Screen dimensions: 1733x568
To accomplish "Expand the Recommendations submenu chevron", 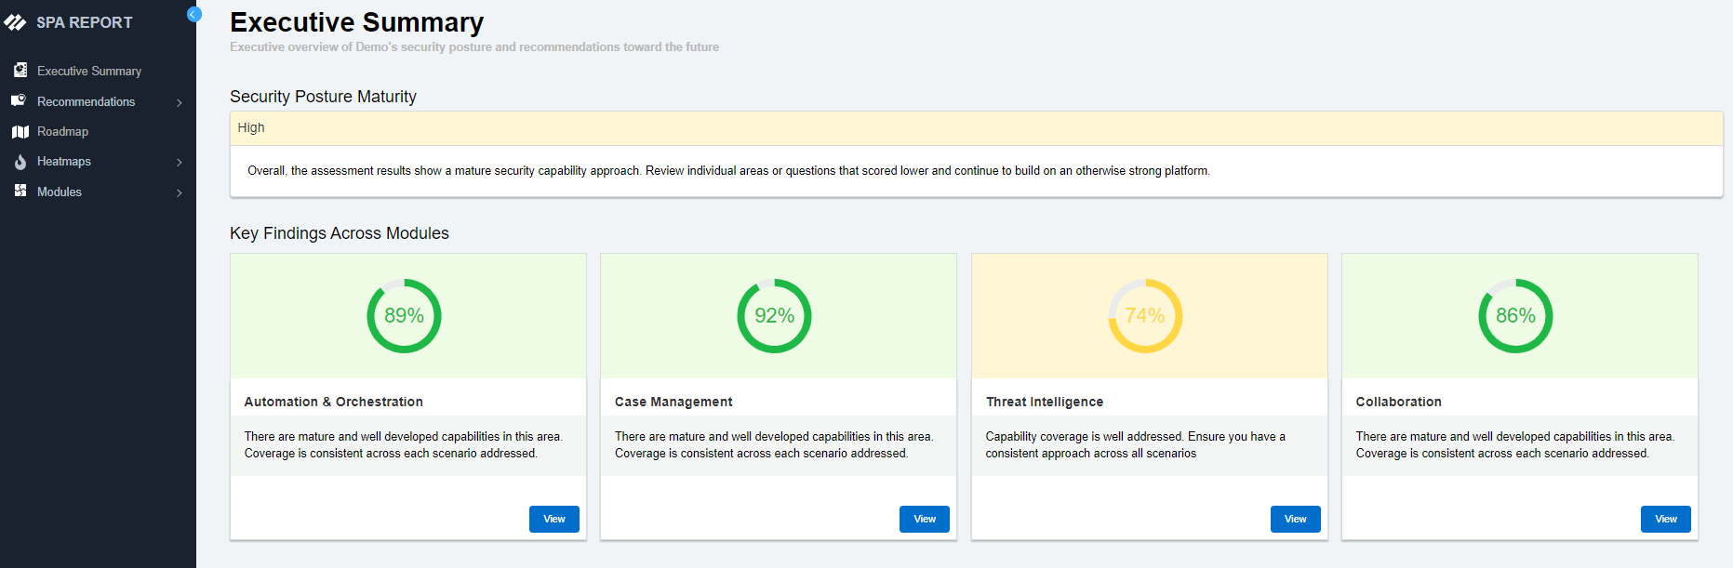I will [180, 102].
